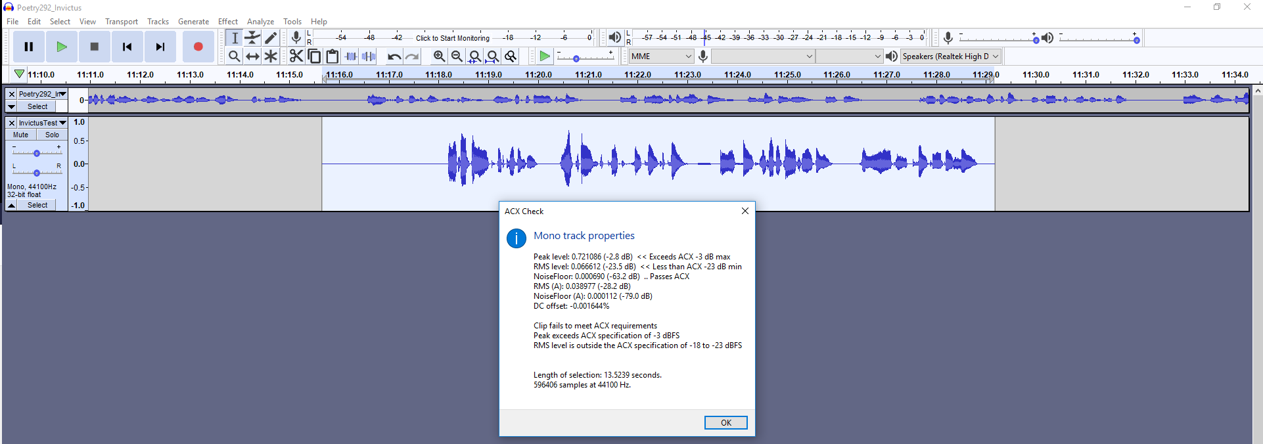Close the Poetry292 track with its X

pyautogui.click(x=11, y=94)
